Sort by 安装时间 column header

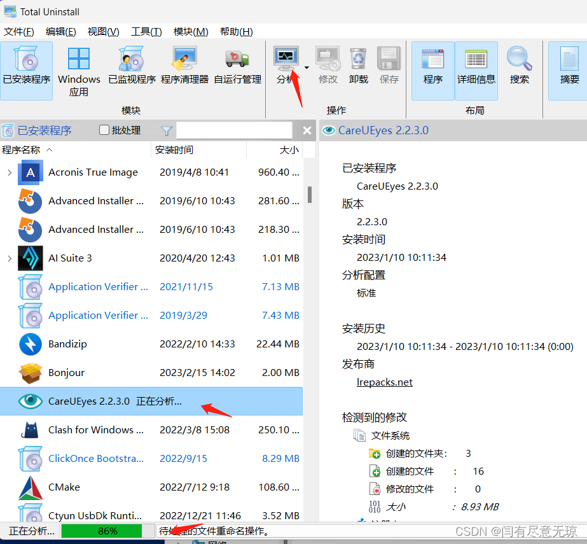click(x=198, y=150)
